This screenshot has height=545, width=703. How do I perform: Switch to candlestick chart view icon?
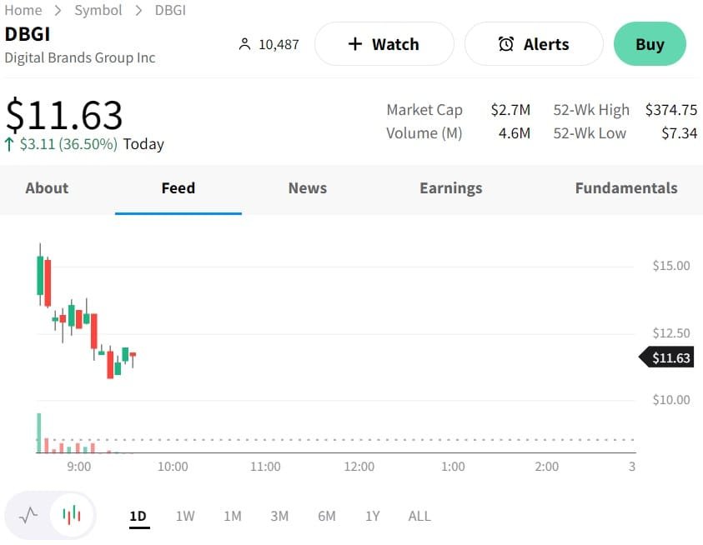(72, 515)
